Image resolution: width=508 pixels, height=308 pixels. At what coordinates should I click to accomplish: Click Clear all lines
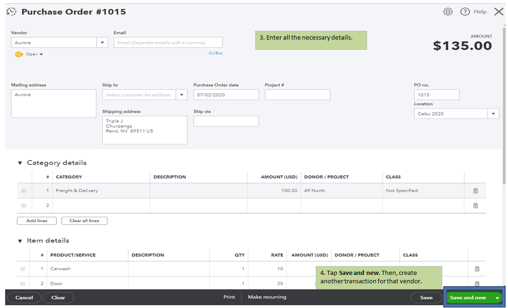(84, 220)
